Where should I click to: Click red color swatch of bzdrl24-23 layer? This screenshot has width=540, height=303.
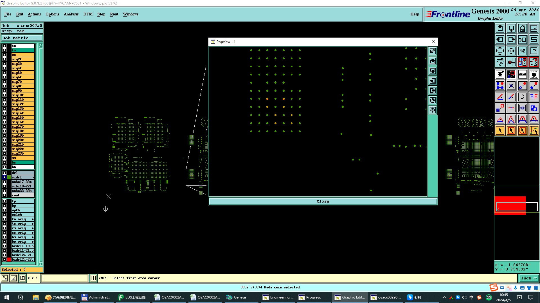pyautogui.click(x=9, y=260)
